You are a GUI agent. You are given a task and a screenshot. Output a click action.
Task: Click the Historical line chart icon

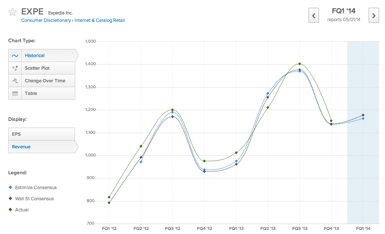pyautogui.click(x=15, y=56)
